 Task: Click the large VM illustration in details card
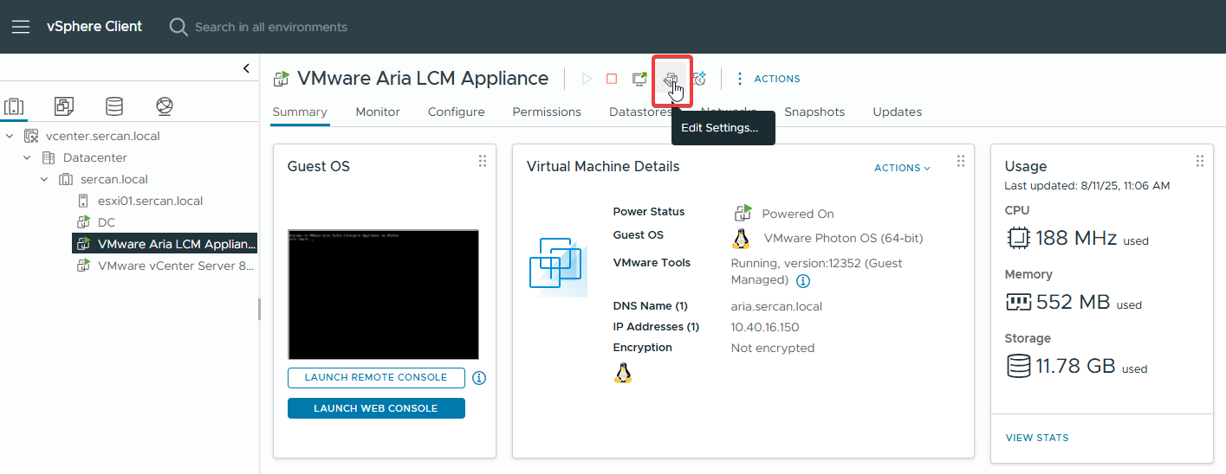[558, 266]
